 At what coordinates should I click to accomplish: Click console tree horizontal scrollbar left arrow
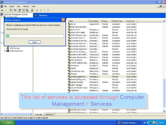tap(2, 114)
